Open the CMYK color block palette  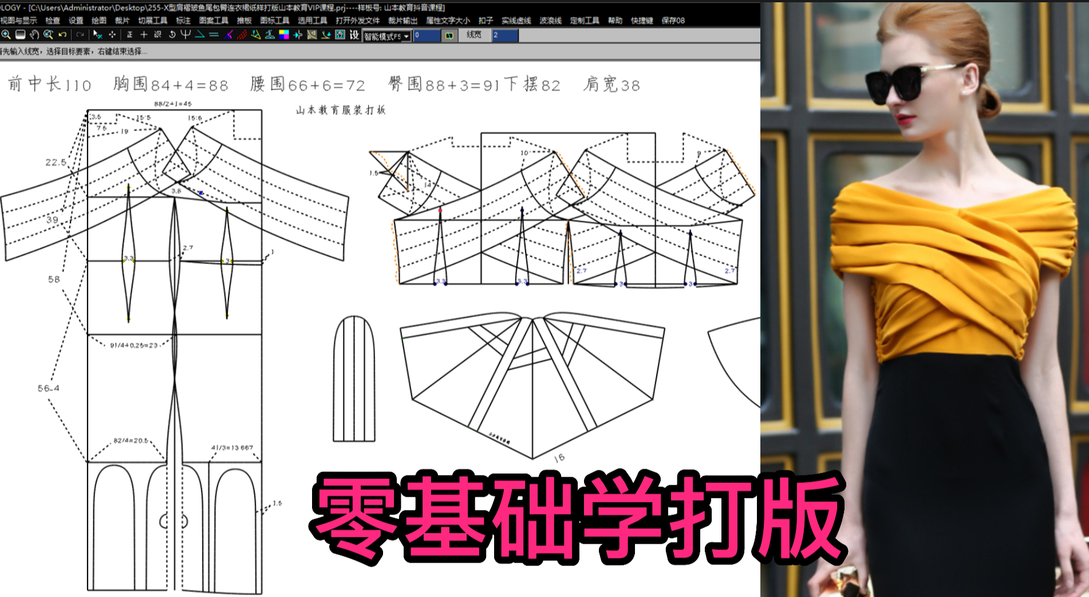point(284,34)
